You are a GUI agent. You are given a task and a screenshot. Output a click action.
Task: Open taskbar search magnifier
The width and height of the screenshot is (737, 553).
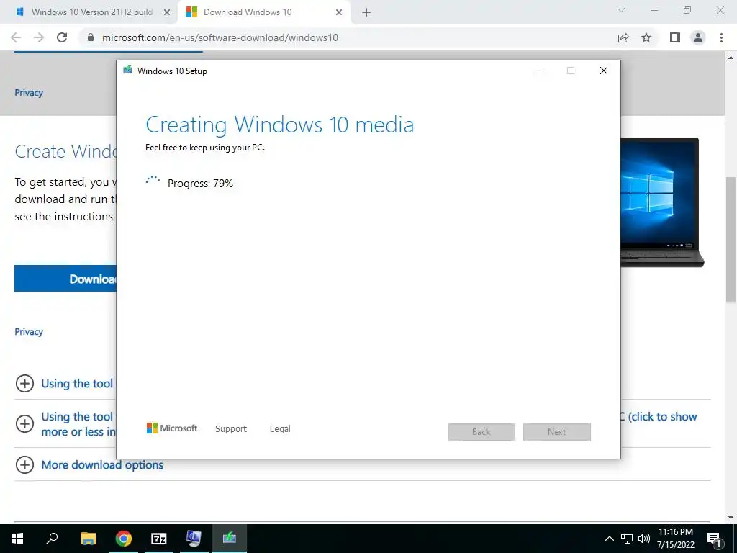52,538
